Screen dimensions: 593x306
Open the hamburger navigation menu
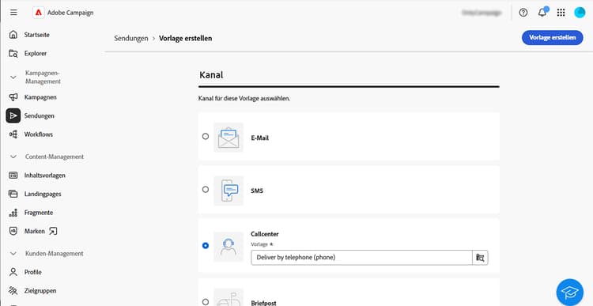click(13, 13)
